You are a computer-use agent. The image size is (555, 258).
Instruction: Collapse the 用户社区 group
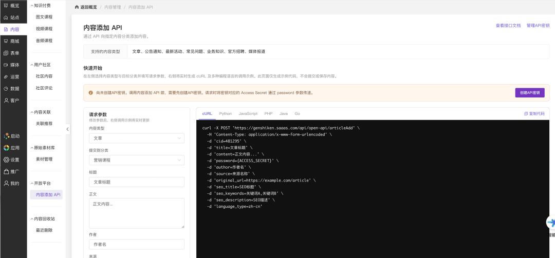pyautogui.click(x=31, y=65)
